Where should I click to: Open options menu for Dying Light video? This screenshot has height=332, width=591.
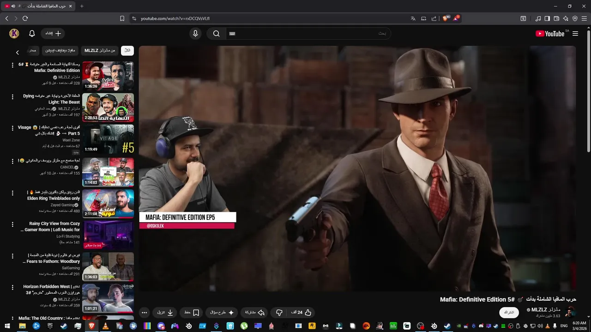(x=12, y=96)
